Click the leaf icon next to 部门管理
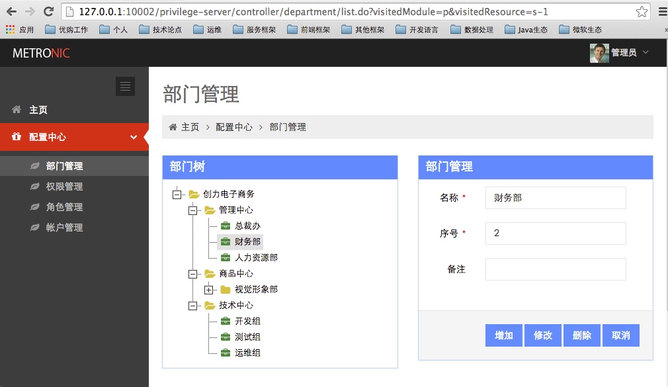668x387 pixels. click(35, 166)
